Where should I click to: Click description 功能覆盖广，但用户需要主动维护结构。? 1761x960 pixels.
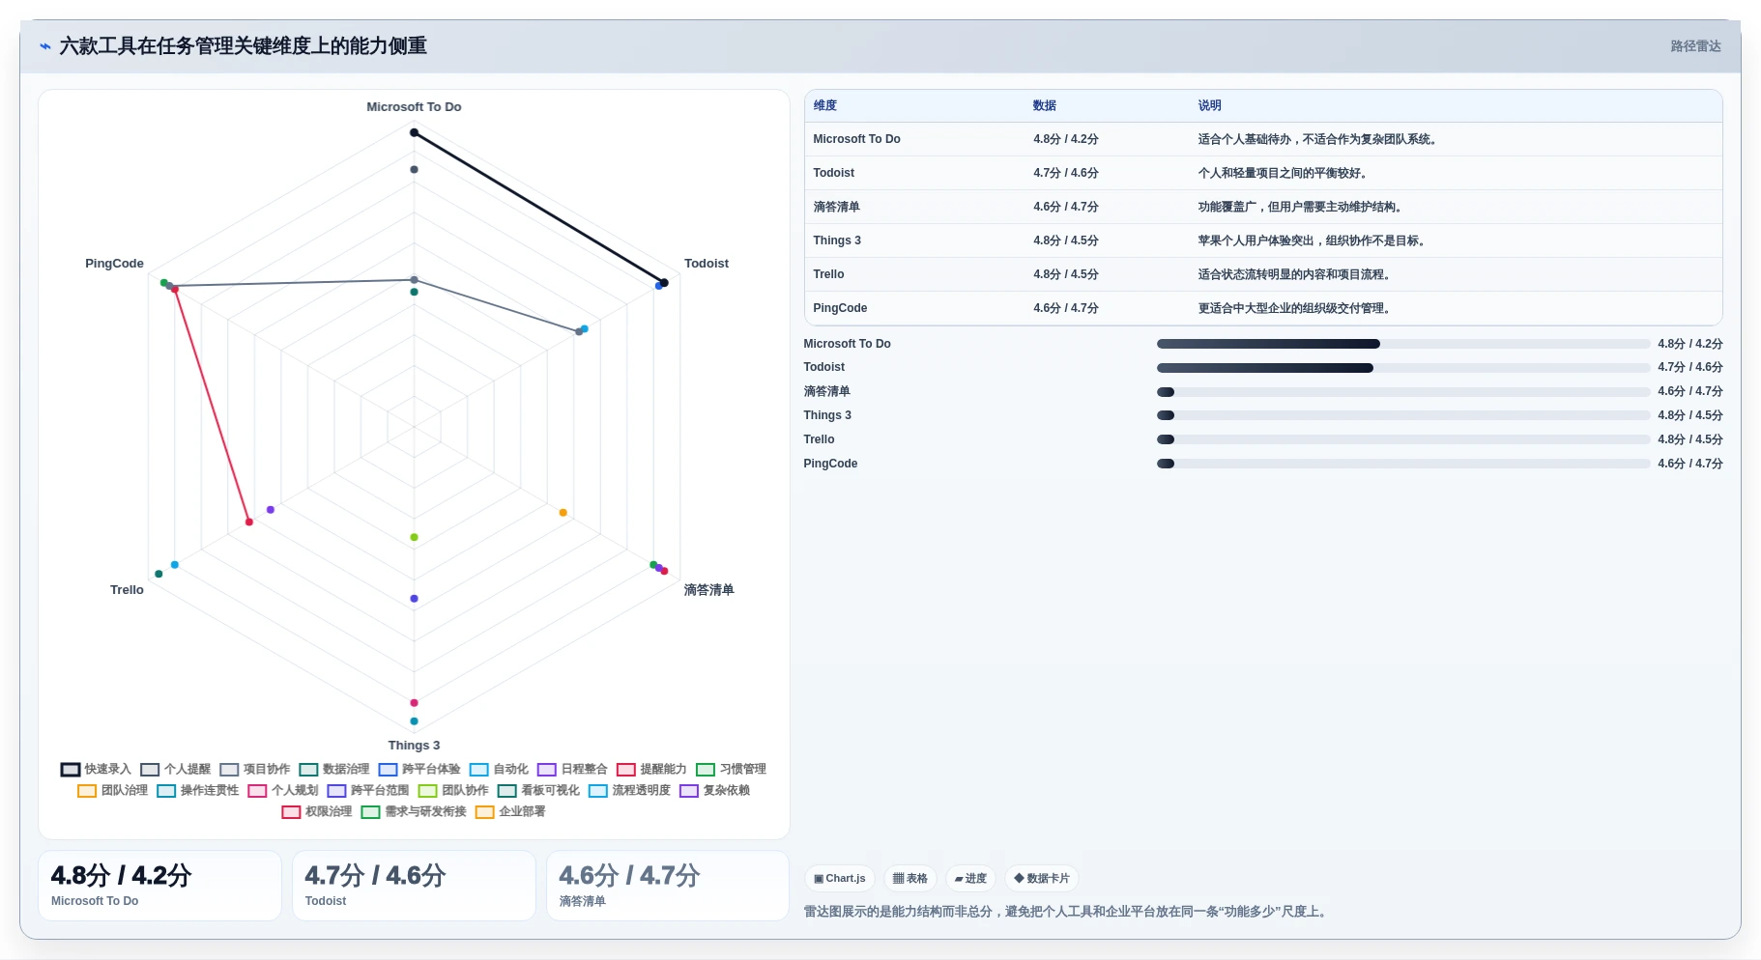[x=1301, y=207]
